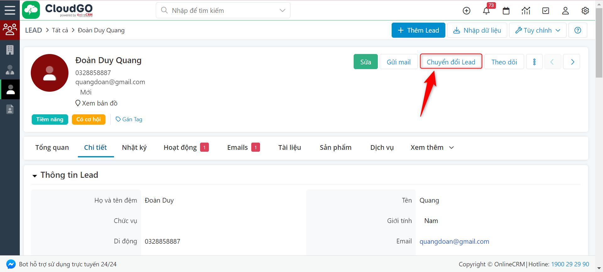
Task: Open the notifications bell
Action: click(486, 11)
